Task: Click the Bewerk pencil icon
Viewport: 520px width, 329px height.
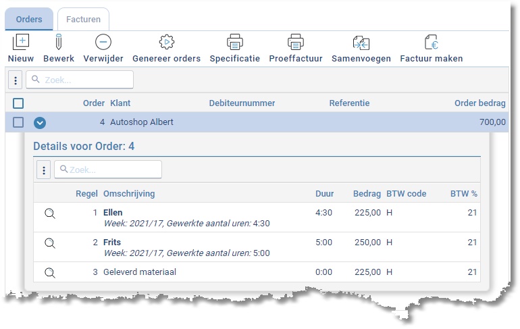Action: point(59,43)
